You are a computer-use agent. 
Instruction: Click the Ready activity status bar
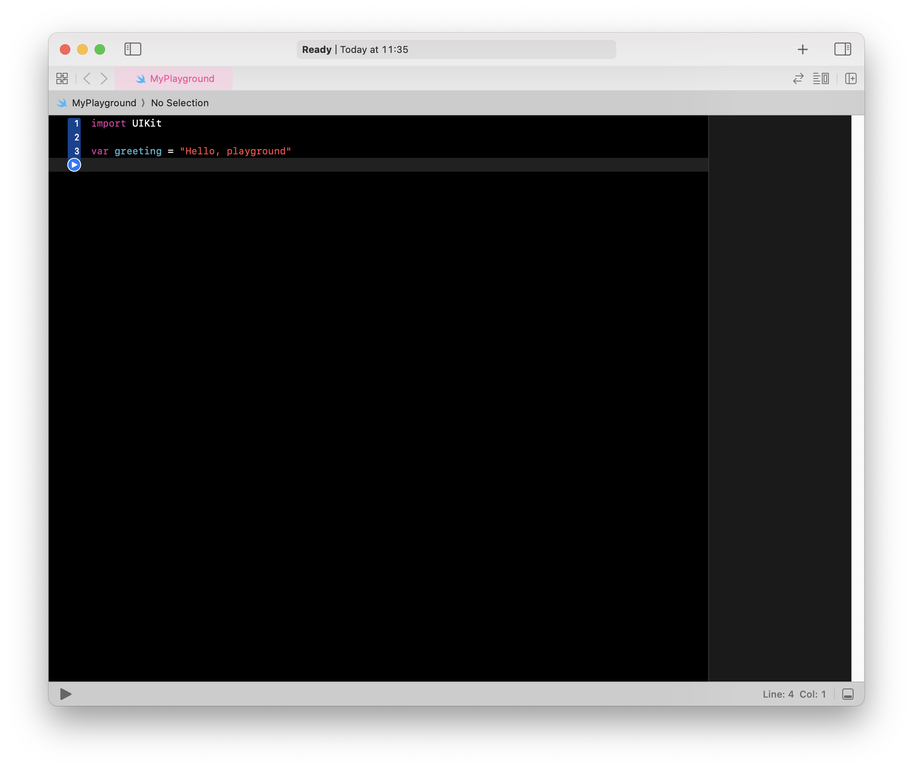click(456, 49)
